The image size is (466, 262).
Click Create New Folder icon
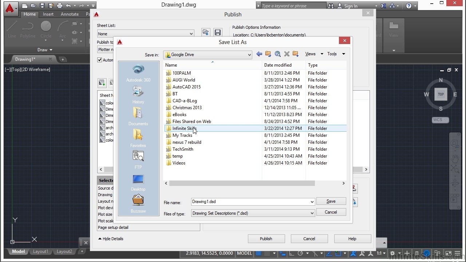pos(296,54)
